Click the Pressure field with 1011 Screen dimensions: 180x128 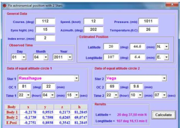click(148, 21)
